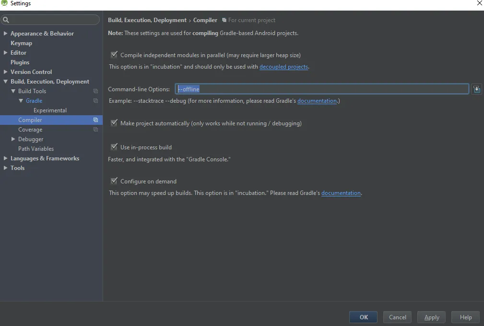Click the expand field icon beside command-line options
The height and width of the screenshot is (326, 484).
pyautogui.click(x=477, y=89)
